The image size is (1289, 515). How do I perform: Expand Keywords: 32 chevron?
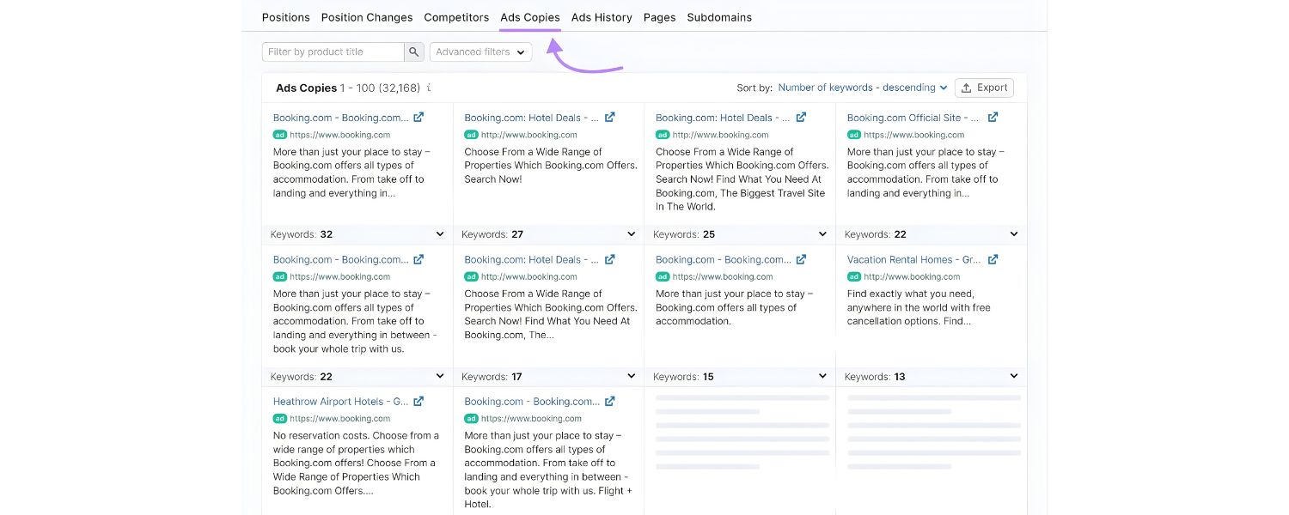440,234
